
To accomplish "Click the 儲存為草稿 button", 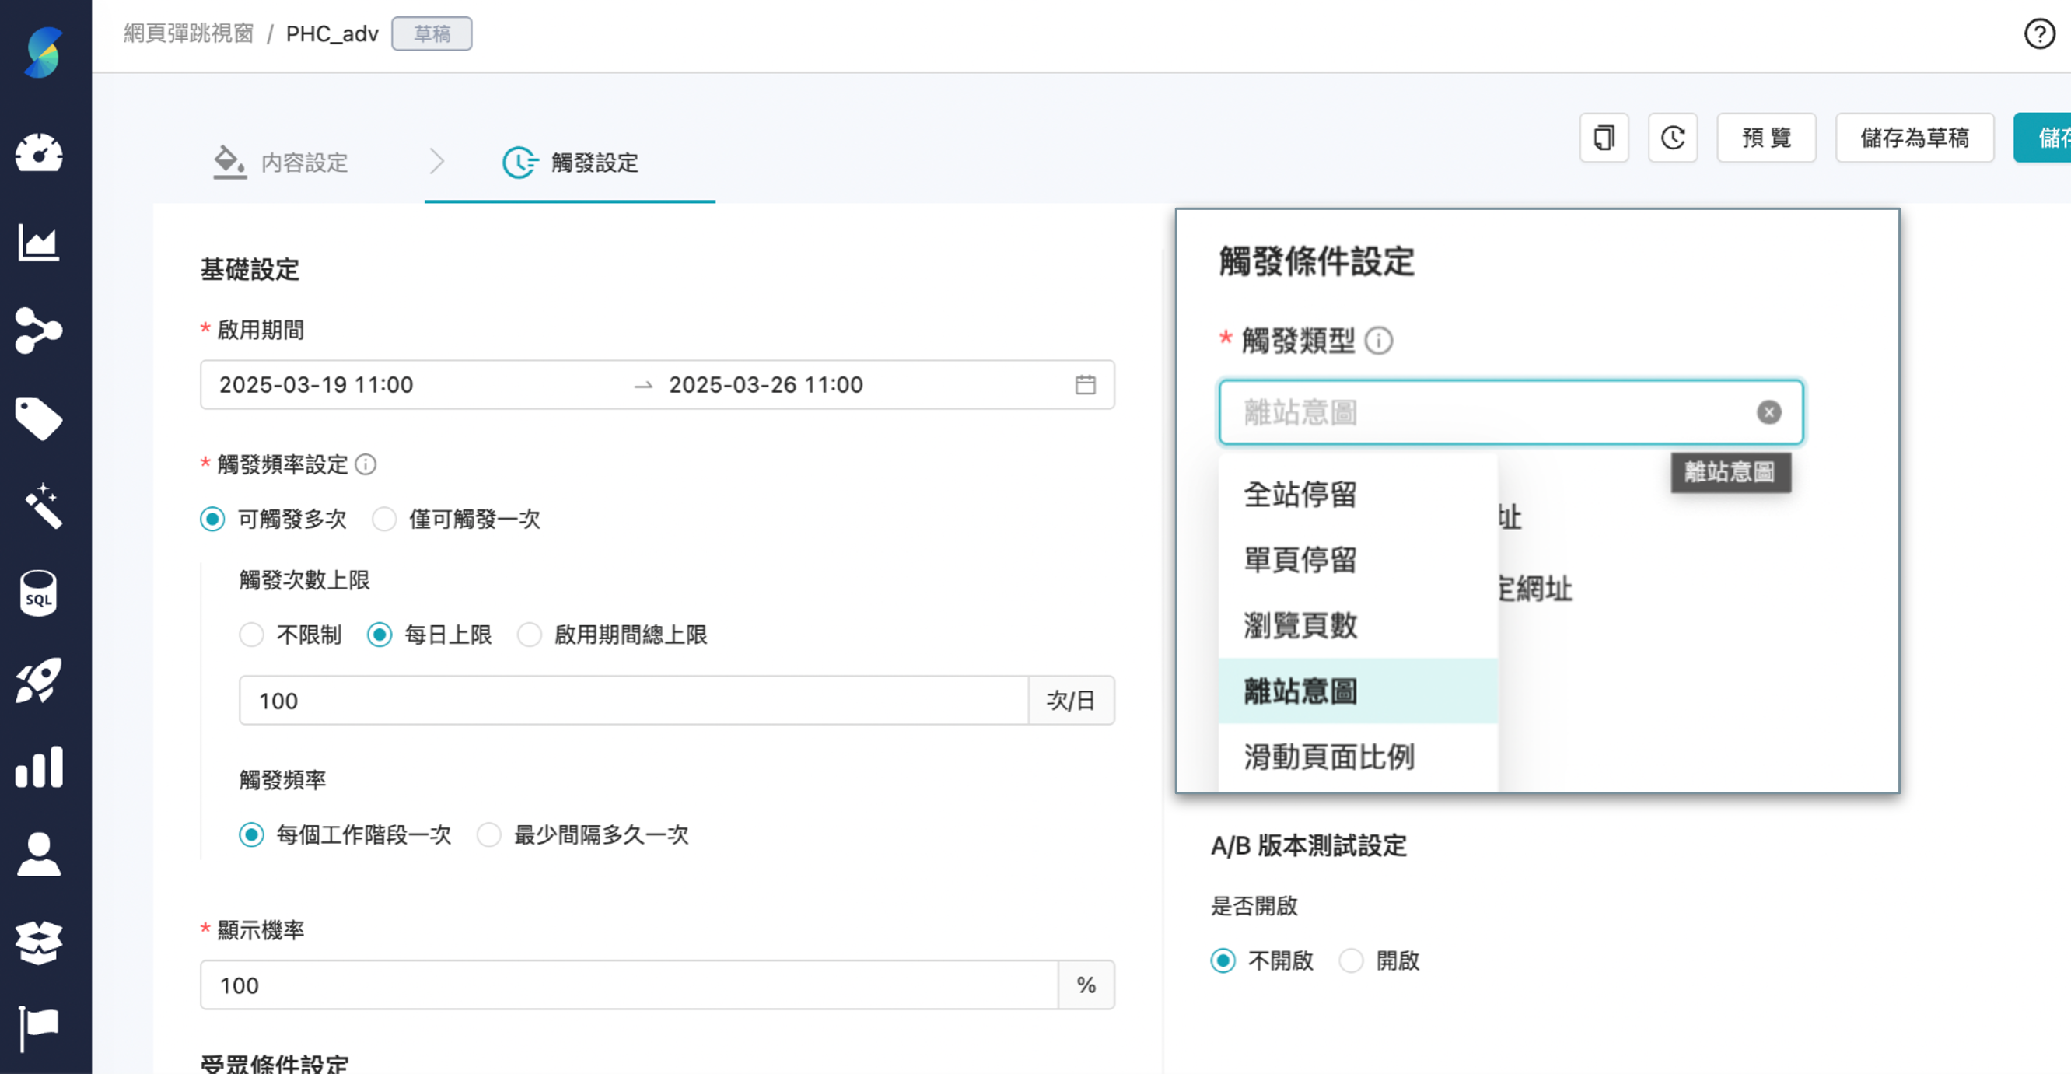I will 1915,138.
